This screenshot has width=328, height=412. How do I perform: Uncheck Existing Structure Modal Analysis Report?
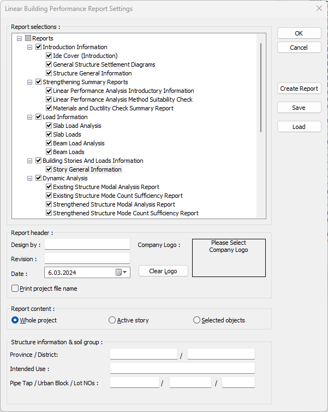click(x=49, y=186)
